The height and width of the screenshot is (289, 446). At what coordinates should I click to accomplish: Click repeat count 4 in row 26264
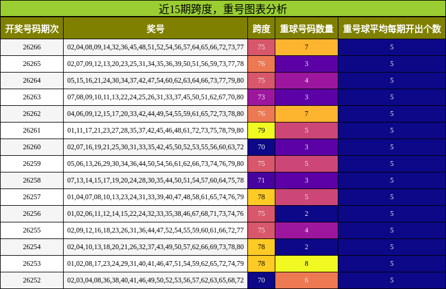pos(306,80)
